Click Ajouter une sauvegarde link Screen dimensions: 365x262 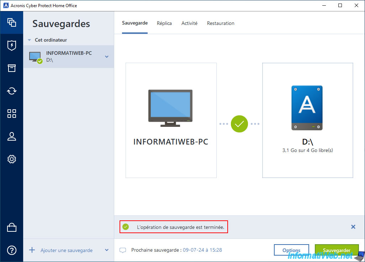pyautogui.click(x=67, y=250)
